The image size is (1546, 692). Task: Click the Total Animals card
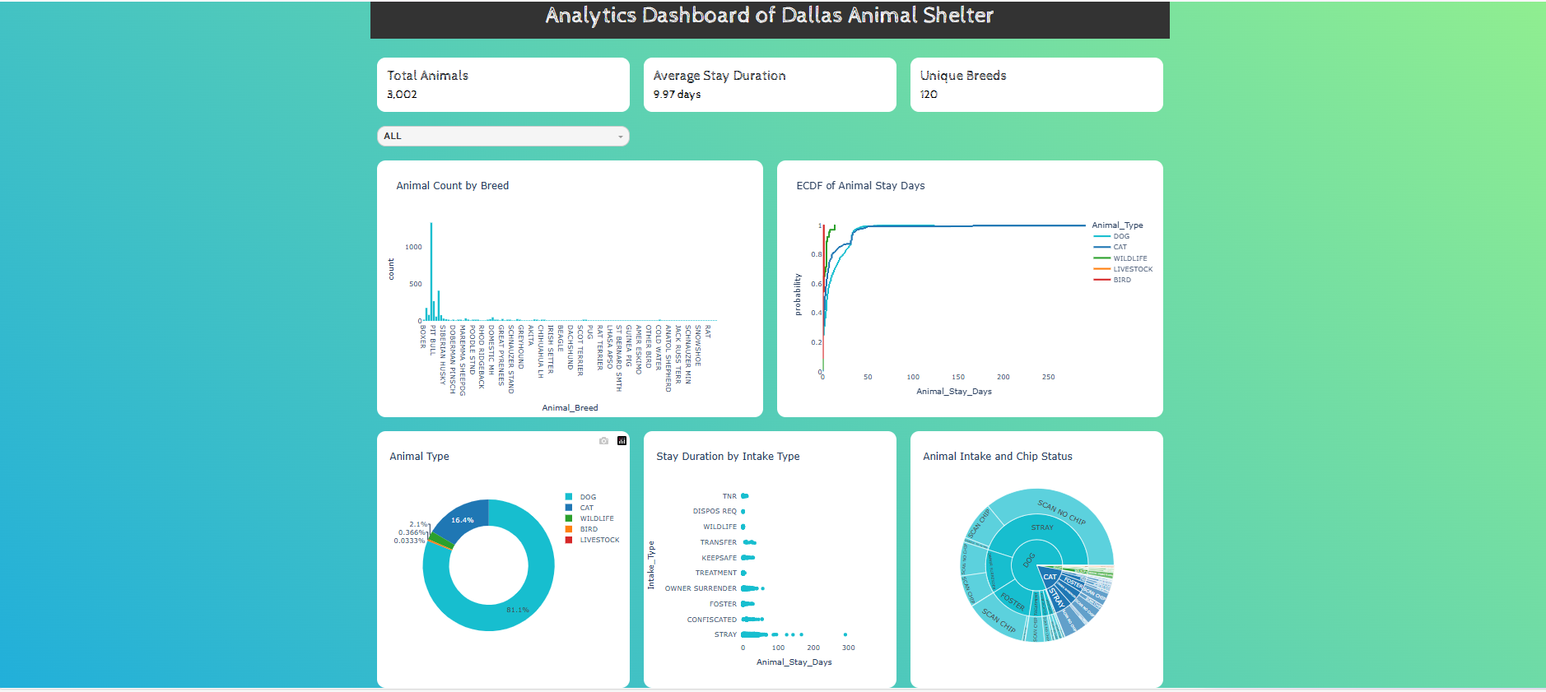click(x=503, y=85)
